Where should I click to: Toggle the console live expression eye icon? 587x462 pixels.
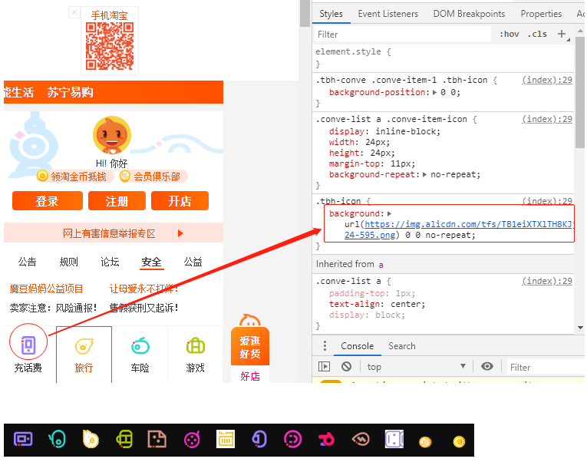tap(486, 367)
